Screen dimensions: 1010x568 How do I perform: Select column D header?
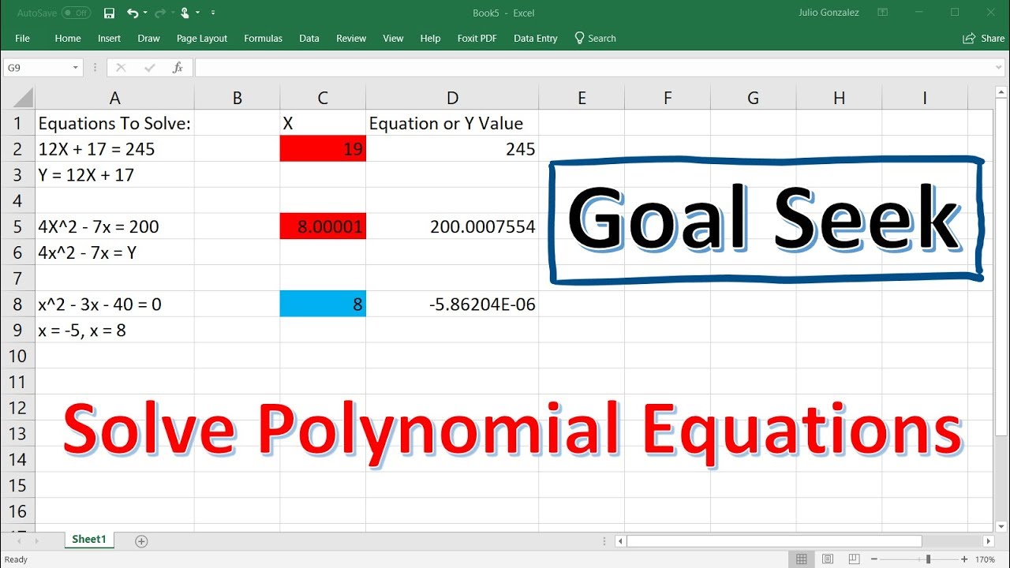point(452,98)
